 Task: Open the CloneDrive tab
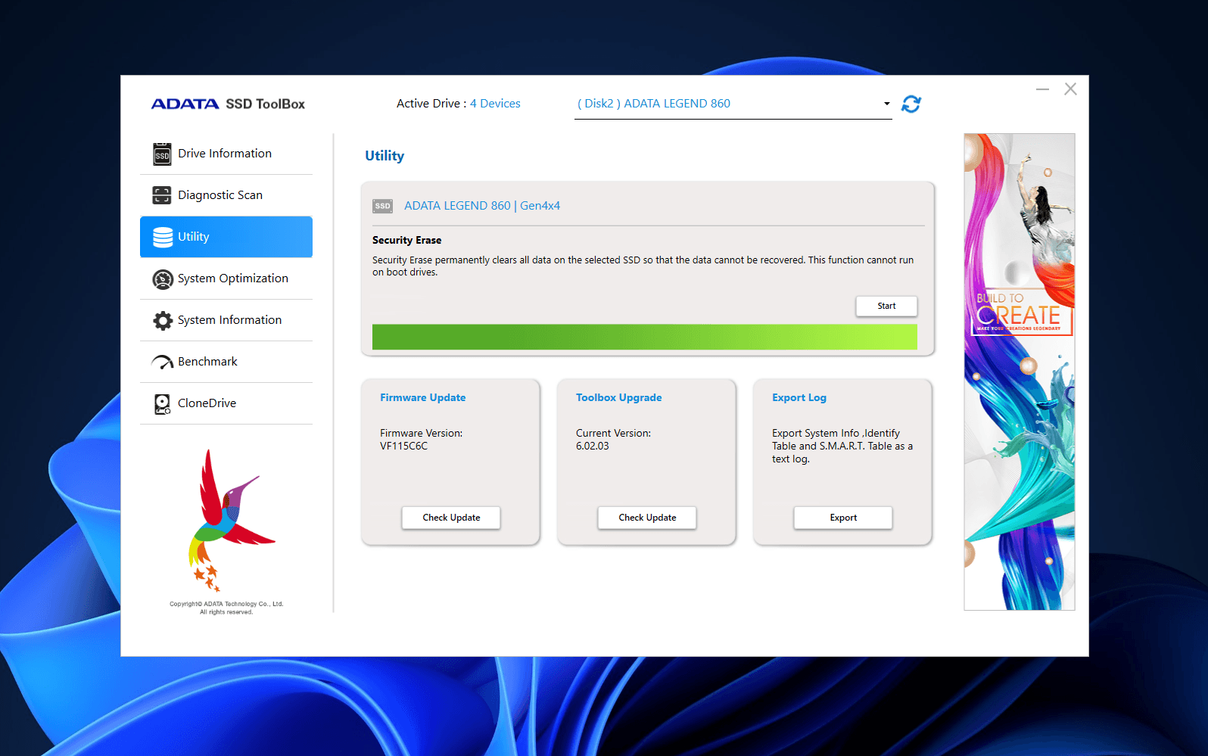[226, 403]
